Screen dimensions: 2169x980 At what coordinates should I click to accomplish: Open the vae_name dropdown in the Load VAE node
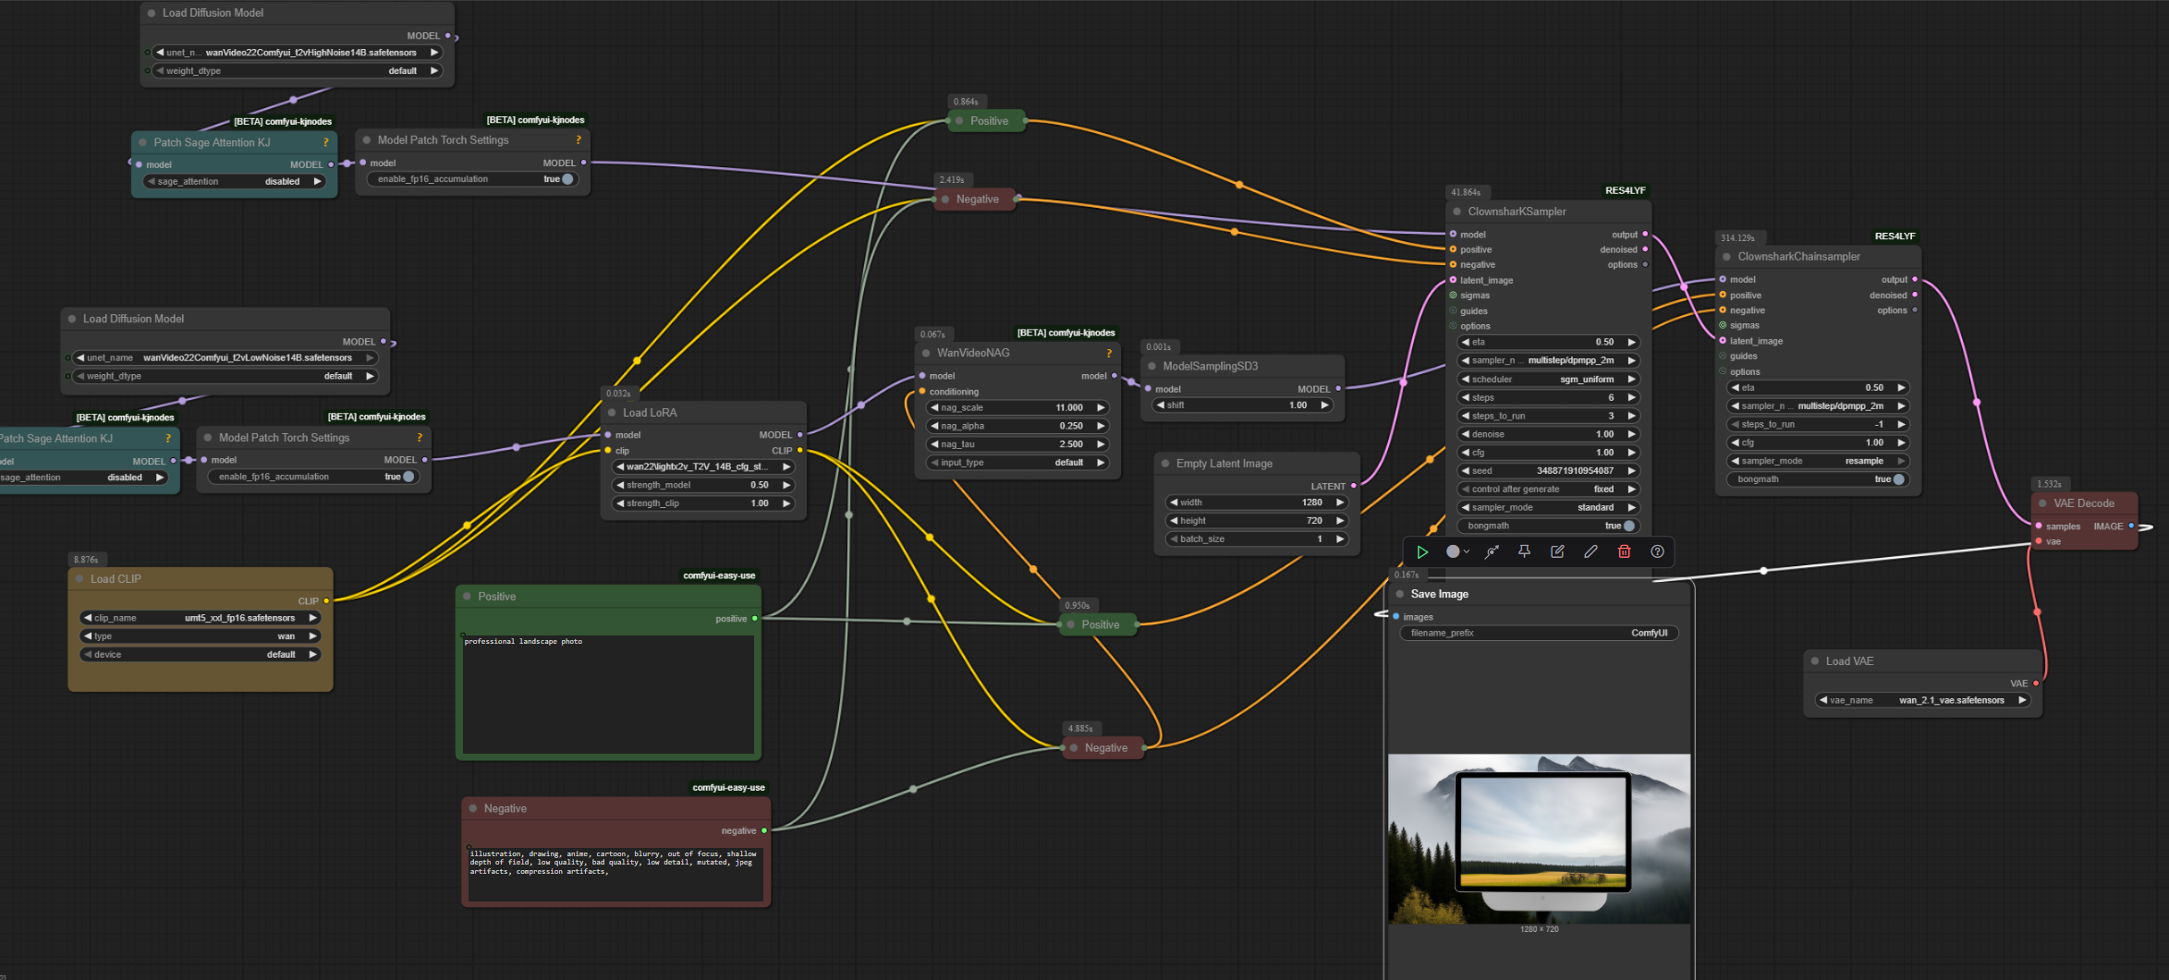[1922, 700]
